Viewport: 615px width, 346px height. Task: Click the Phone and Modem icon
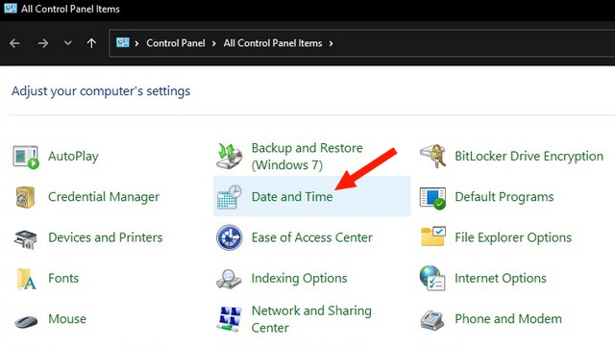(x=432, y=320)
